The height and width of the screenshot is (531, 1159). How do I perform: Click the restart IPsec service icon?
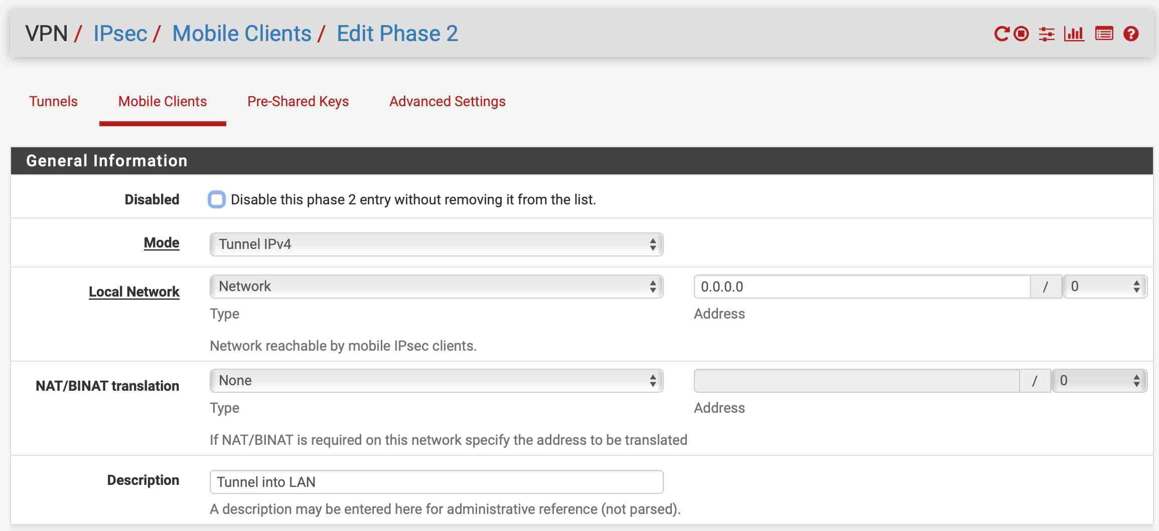coord(1001,34)
